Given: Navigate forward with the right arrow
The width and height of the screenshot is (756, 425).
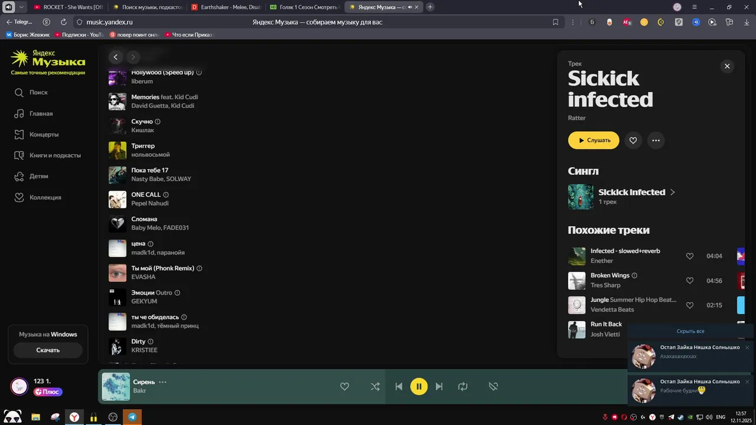Looking at the screenshot, I should point(133,57).
